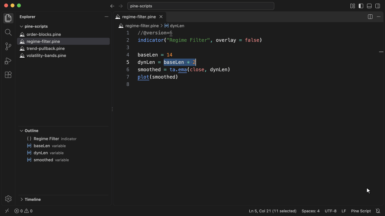Split the editor to the right

370,17
